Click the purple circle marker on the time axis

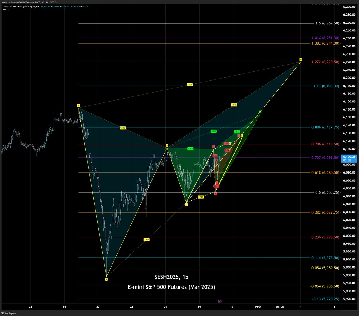pyautogui.click(x=220, y=302)
